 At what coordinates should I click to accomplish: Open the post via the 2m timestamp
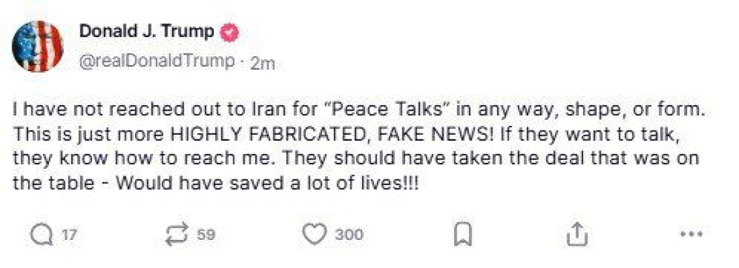(x=263, y=62)
